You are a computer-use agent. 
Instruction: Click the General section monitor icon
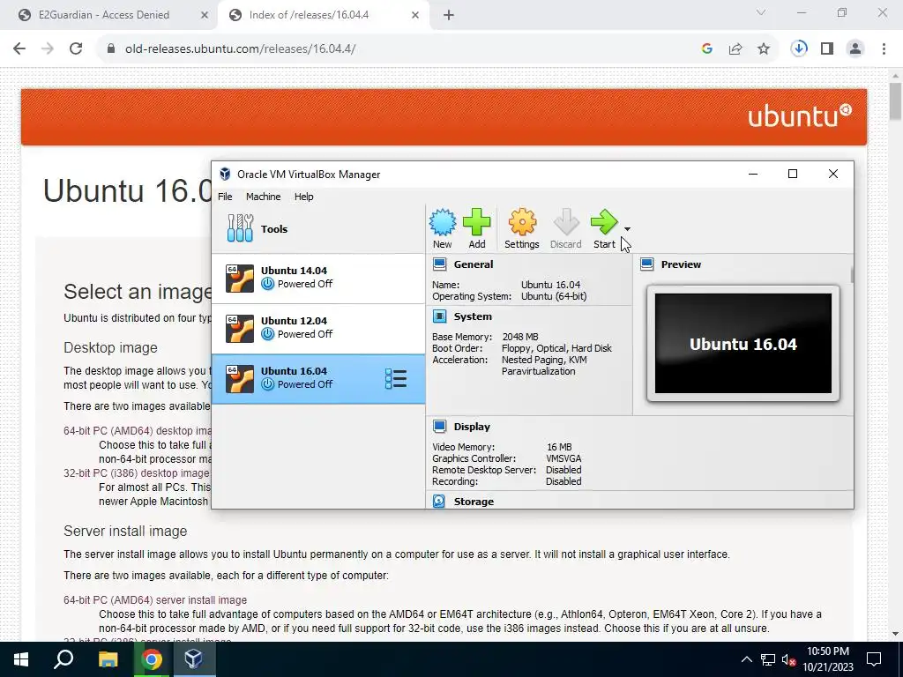[x=439, y=264]
